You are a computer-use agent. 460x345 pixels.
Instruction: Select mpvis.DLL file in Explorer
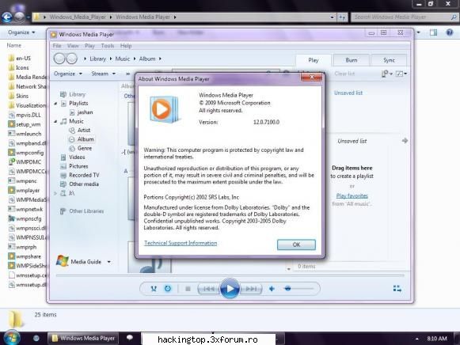[x=29, y=115]
